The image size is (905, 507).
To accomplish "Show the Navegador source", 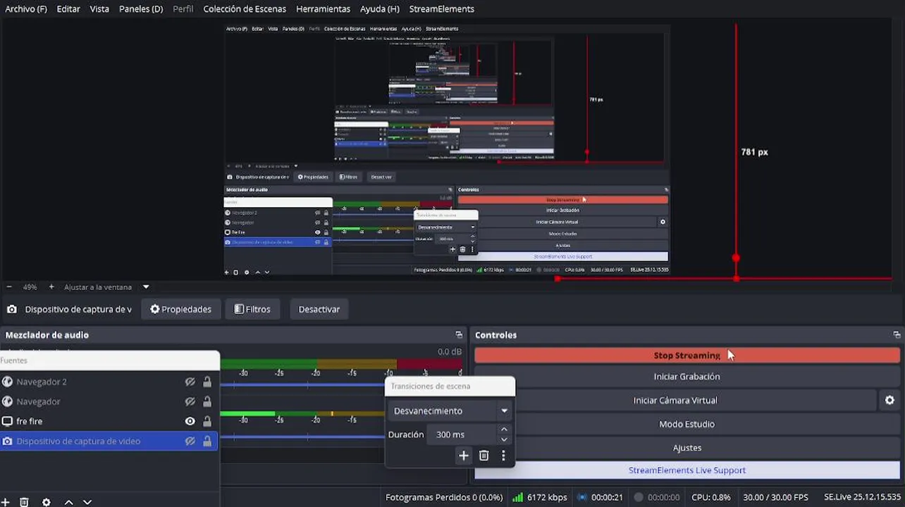I will coord(190,401).
